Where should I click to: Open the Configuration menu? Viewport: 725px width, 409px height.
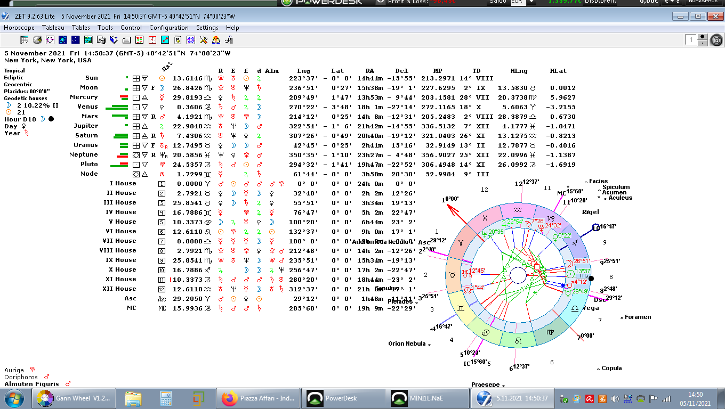pyautogui.click(x=169, y=28)
